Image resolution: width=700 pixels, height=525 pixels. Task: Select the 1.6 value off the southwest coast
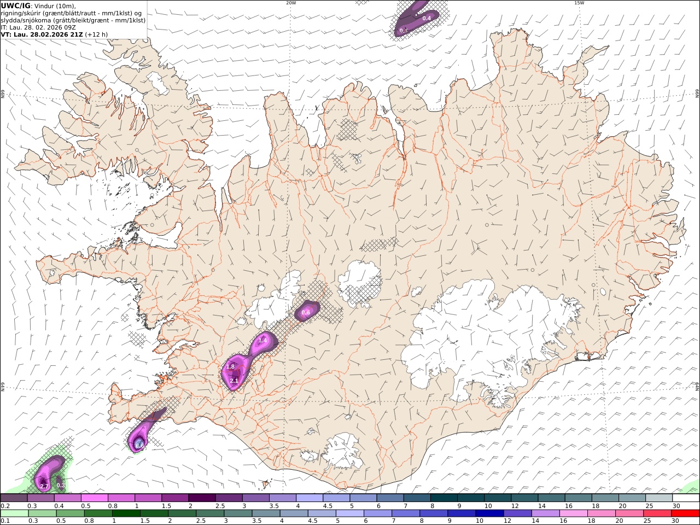coord(139,446)
